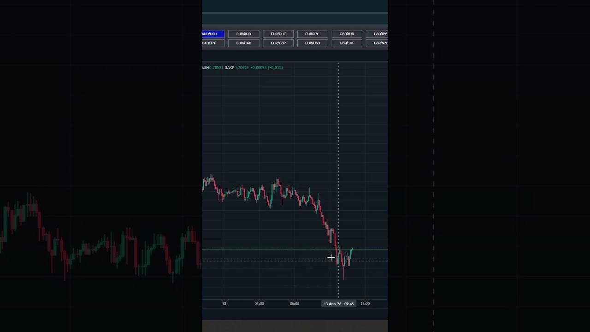Click the 06:00 time axis label
The width and height of the screenshot is (590, 332).
[x=295, y=304]
